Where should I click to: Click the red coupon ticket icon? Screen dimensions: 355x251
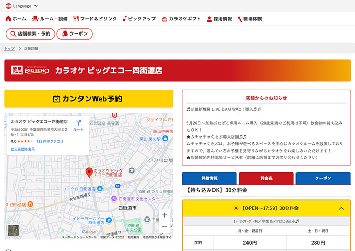point(65,33)
